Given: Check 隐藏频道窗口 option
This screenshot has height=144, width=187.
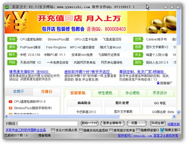Looking at the screenshot, I should coord(138,130).
